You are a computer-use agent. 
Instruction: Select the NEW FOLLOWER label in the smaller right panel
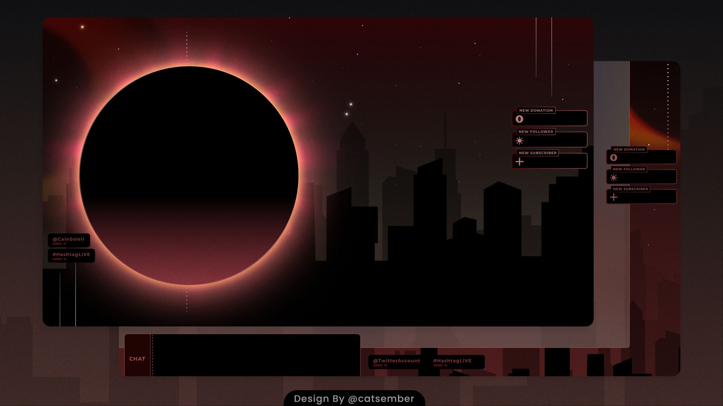[x=629, y=169]
